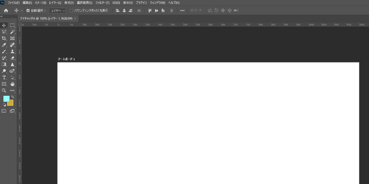Open the イメージ(I) menu
This screenshot has width=369, height=184.
[x=41, y=2]
